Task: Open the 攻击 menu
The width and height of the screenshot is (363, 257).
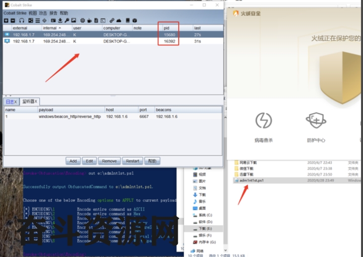Action: coord(43,13)
